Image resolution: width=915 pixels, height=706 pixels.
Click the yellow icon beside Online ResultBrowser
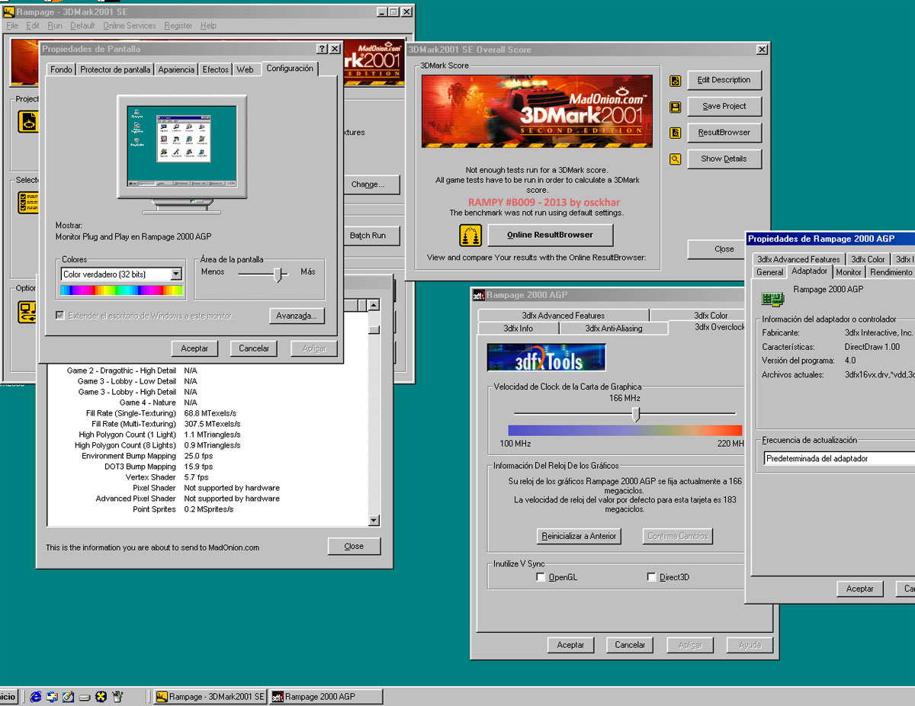[x=470, y=235]
